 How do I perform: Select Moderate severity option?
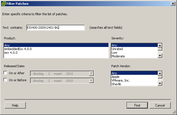click(x=134, y=56)
